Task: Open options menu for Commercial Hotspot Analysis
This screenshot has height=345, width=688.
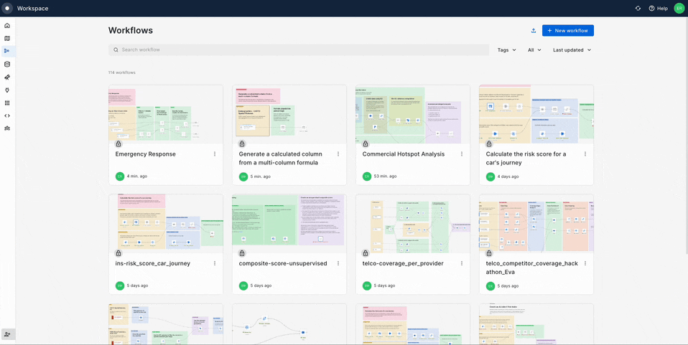Action: [462, 154]
